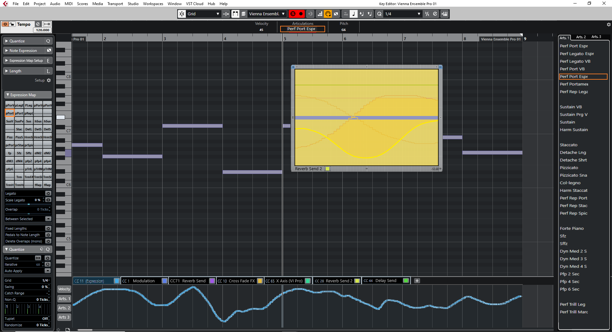Screen dimensions: 612x332
Task: Click the part borders icon in toolbar
Action: point(235,14)
